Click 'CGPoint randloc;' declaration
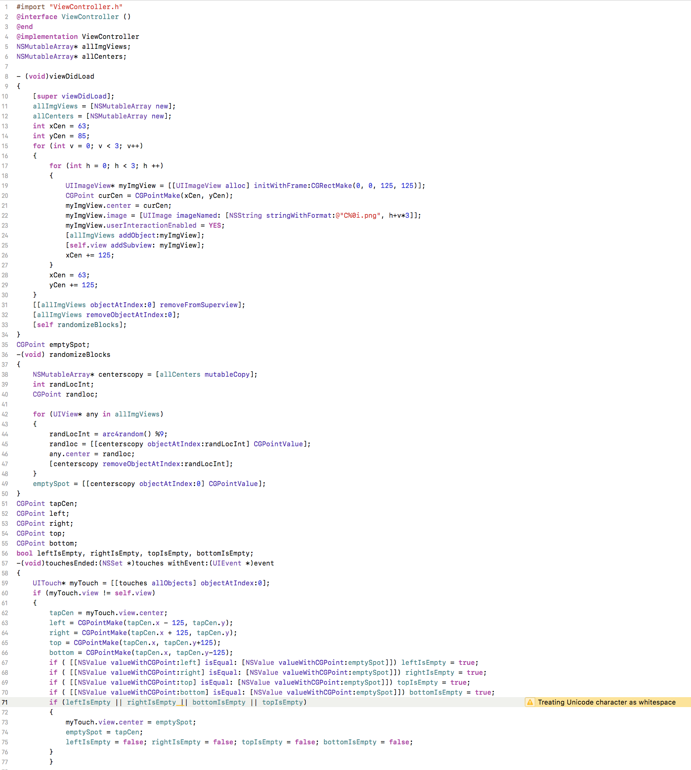The image size is (691, 770). click(x=65, y=394)
